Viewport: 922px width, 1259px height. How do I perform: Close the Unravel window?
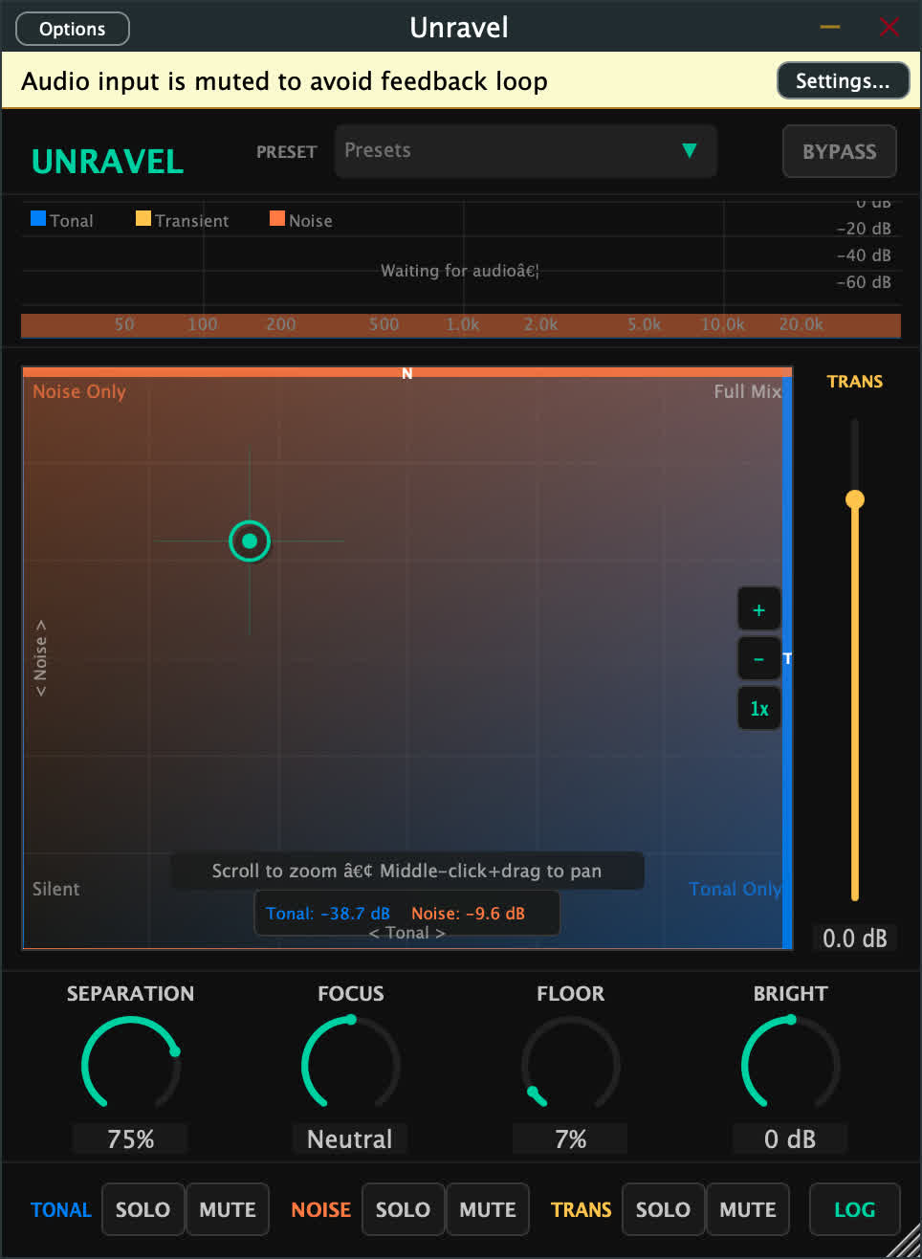click(889, 27)
